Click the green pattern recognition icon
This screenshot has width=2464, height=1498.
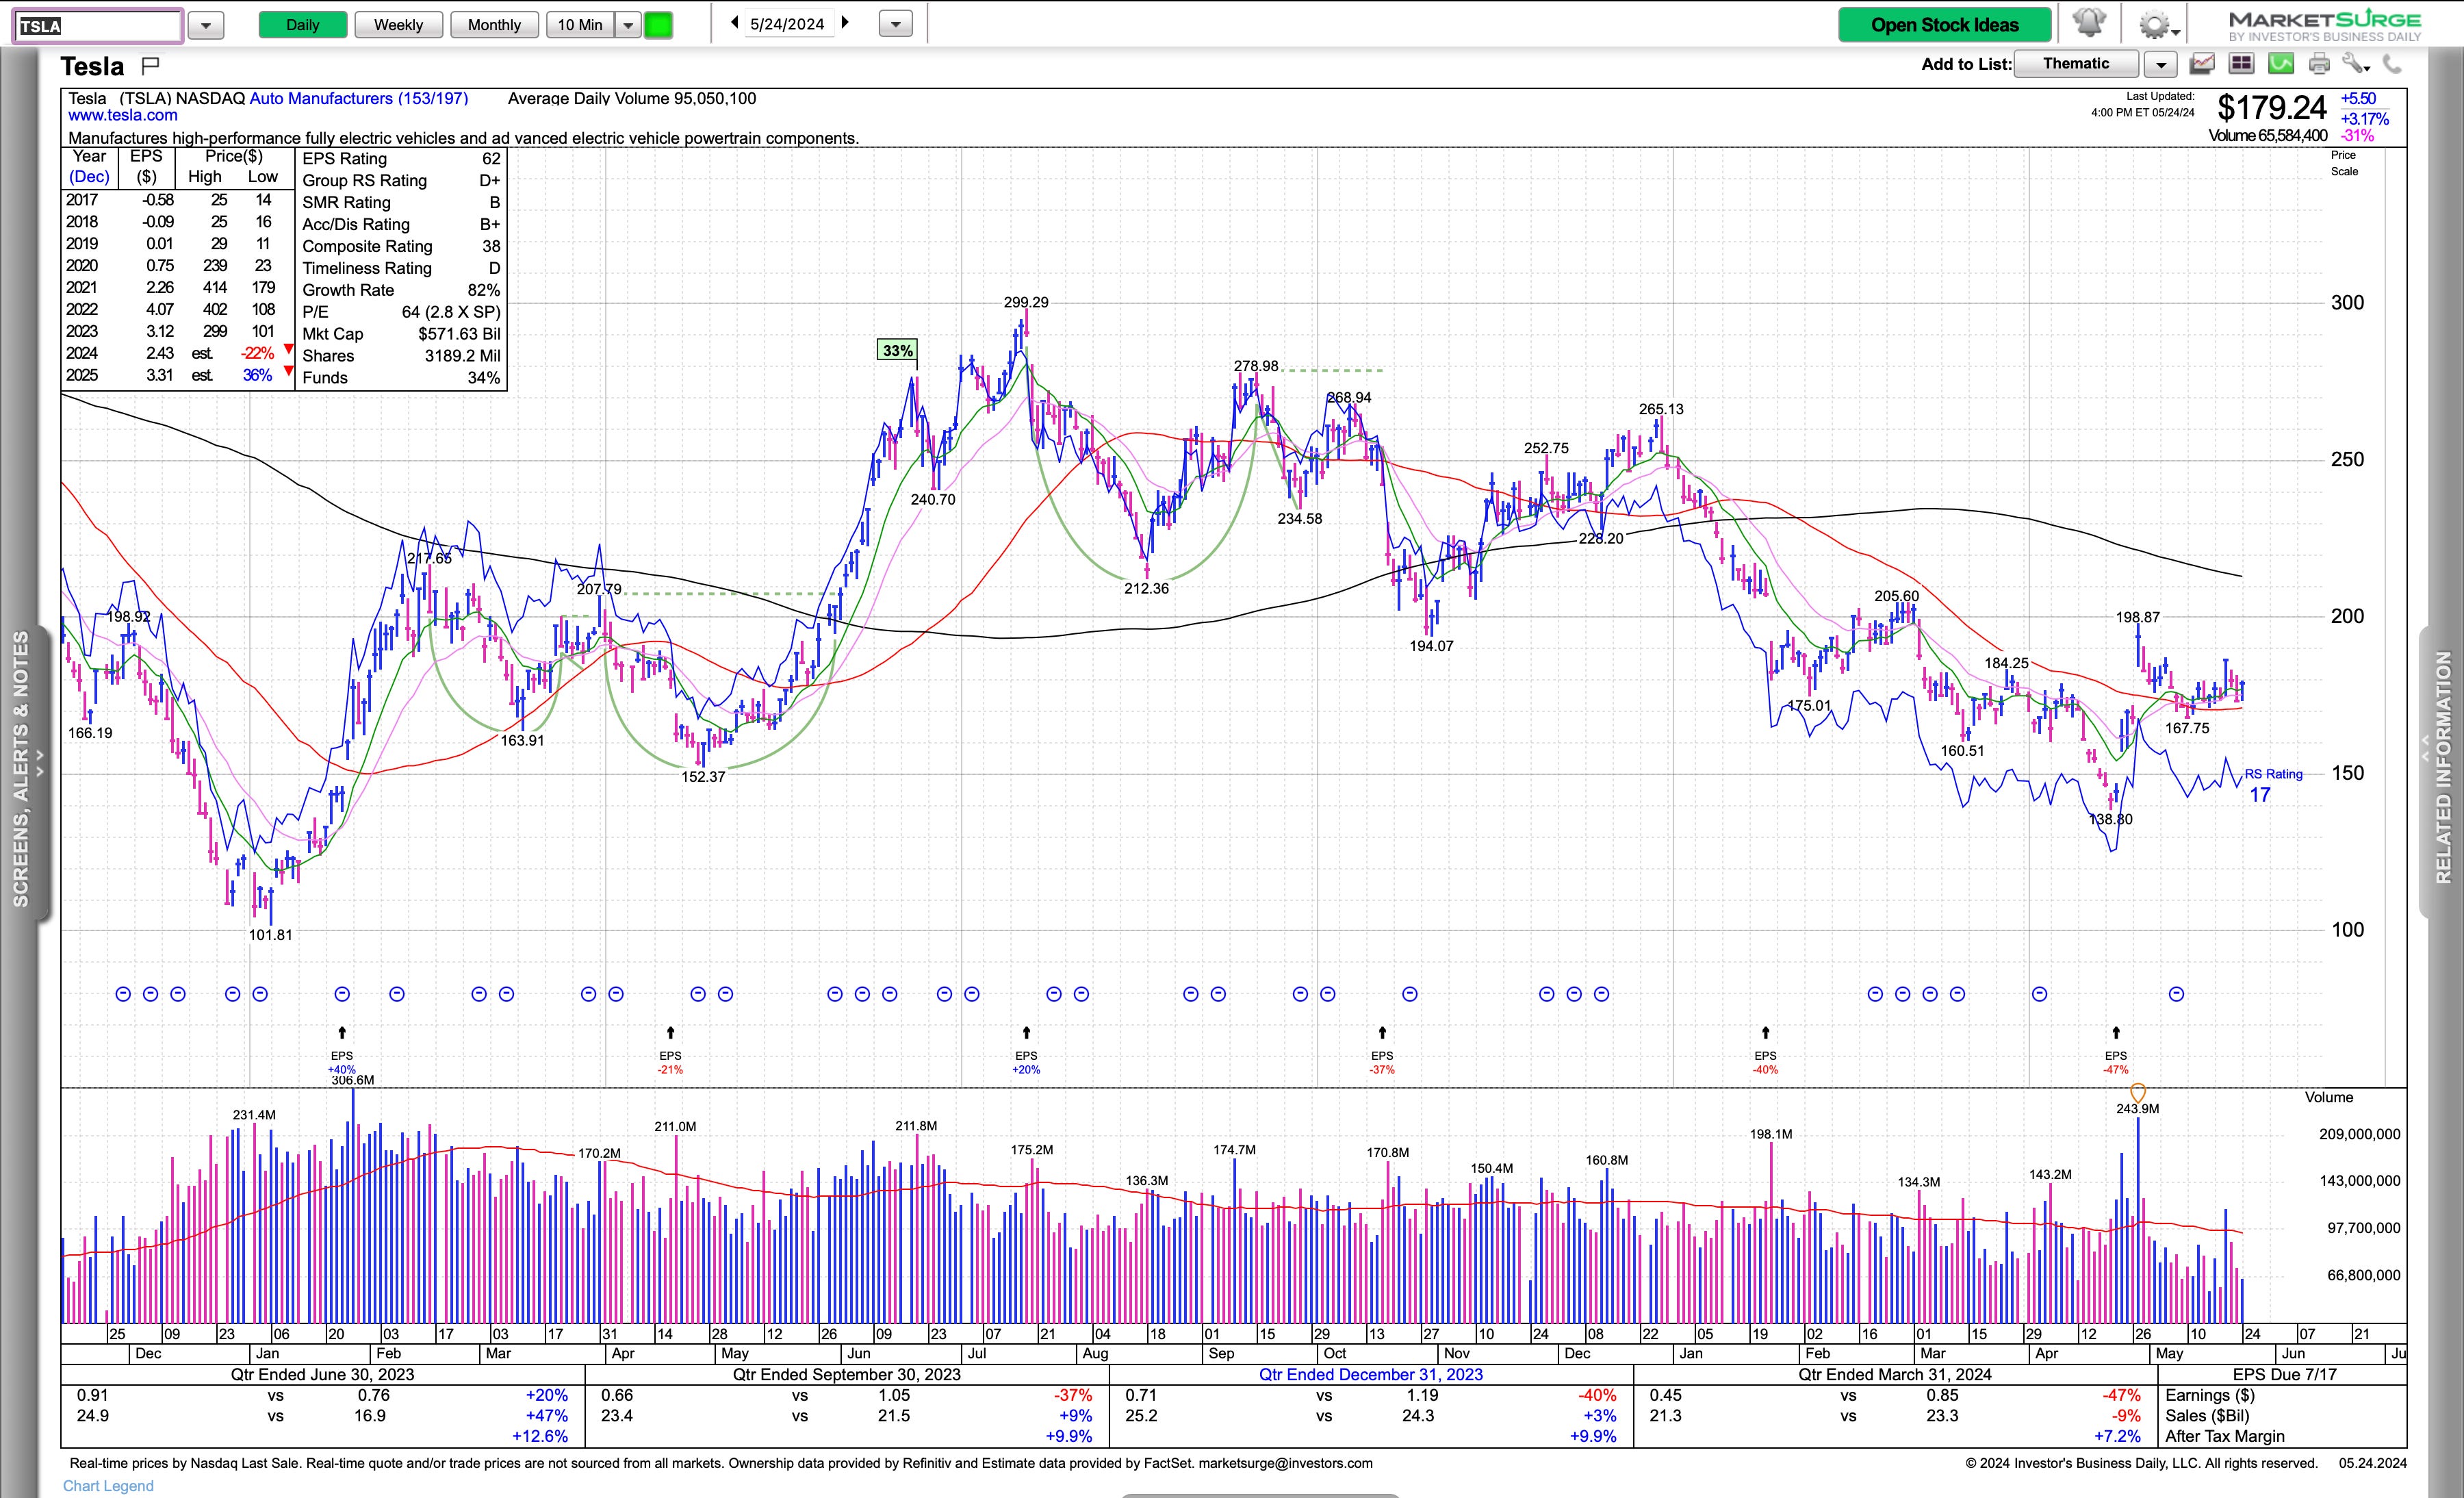2280,64
